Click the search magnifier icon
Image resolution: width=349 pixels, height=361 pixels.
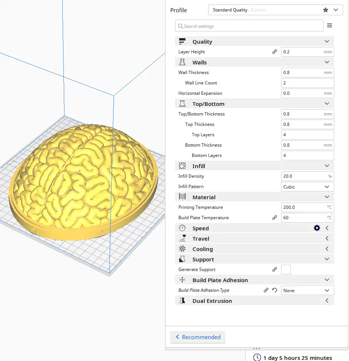(180, 26)
